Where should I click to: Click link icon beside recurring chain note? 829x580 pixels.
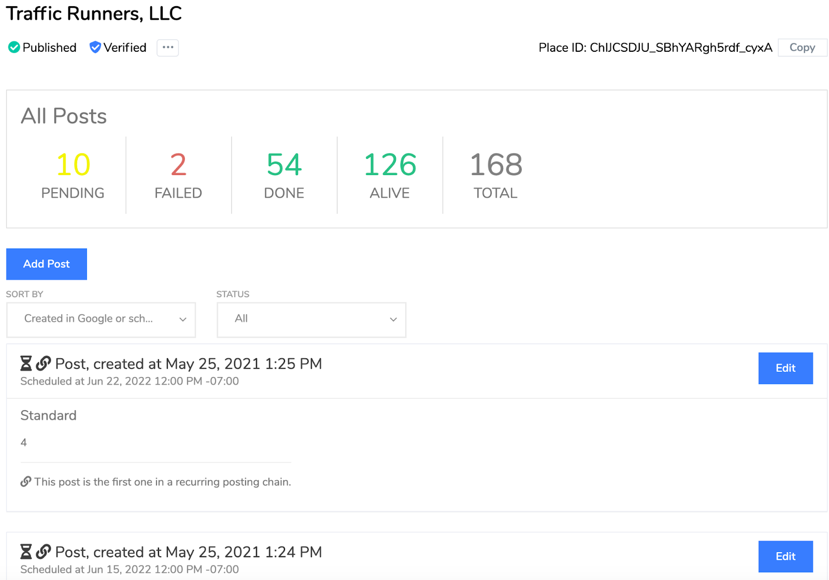[x=25, y=482]
